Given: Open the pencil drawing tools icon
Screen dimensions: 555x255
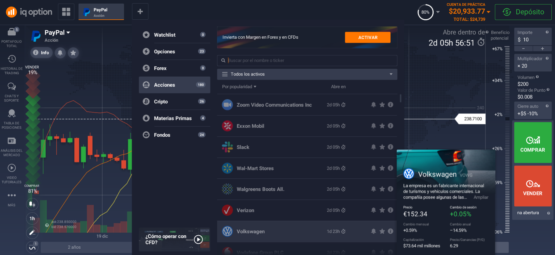Looking at the screenshot, I should click(32, 232).
